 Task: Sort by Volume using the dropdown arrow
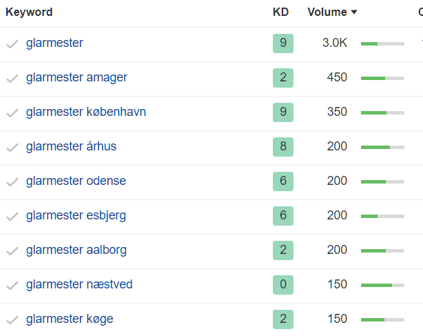(x=354, y=12)
